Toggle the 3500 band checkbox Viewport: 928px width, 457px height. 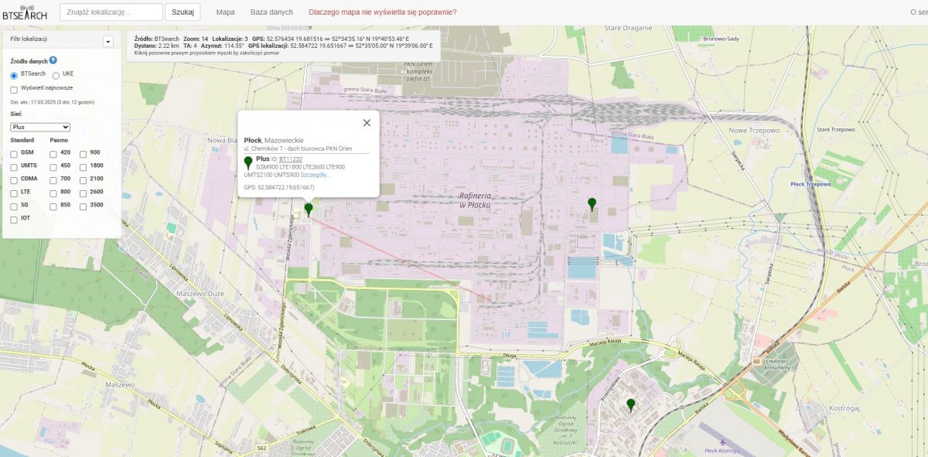(84, 206)
